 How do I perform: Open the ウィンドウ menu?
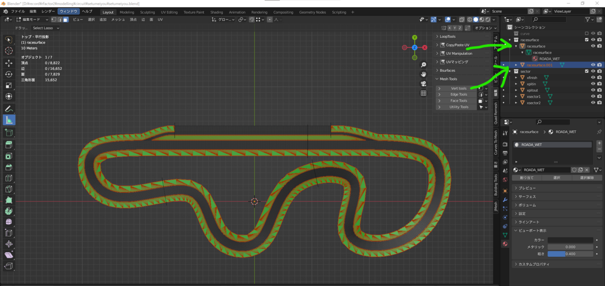tap(69, 11)
